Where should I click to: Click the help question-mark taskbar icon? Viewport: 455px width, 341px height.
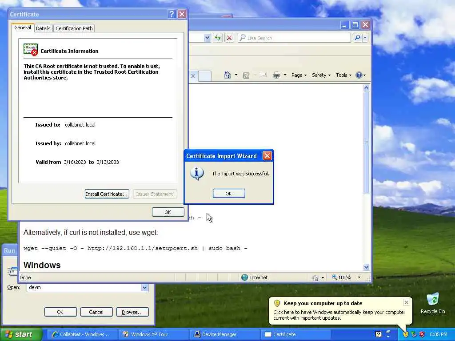point(378,334)
